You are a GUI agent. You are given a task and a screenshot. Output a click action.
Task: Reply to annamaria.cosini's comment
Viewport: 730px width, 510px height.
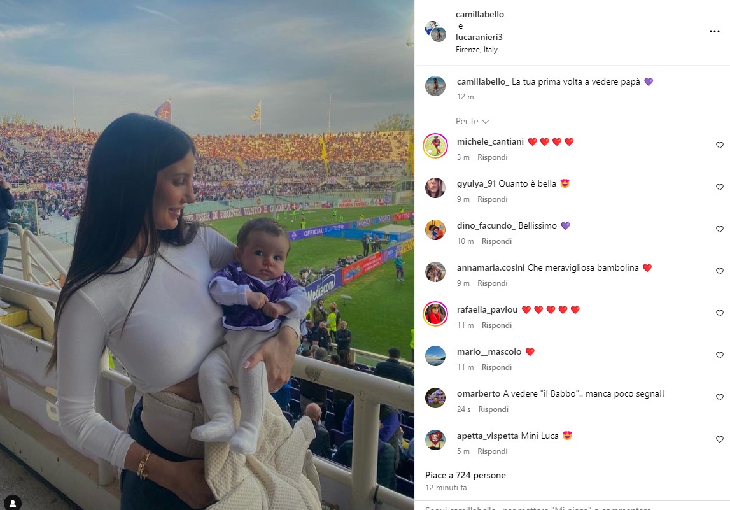(492, 283)
